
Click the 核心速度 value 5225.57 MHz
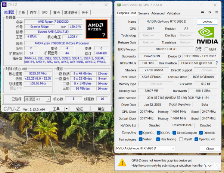click(38, 73)
